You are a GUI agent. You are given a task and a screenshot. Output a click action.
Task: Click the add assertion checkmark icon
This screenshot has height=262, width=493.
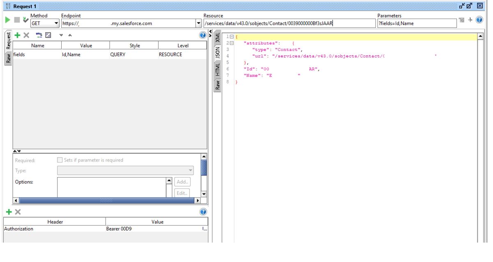point(25,20)
